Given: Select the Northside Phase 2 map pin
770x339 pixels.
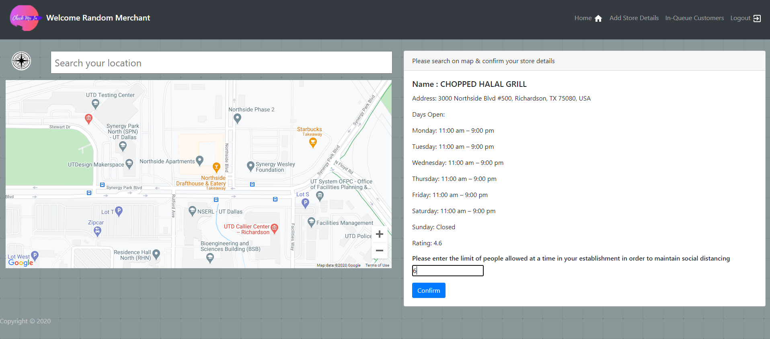Looking at the screenshot, I should coord(238,119).
